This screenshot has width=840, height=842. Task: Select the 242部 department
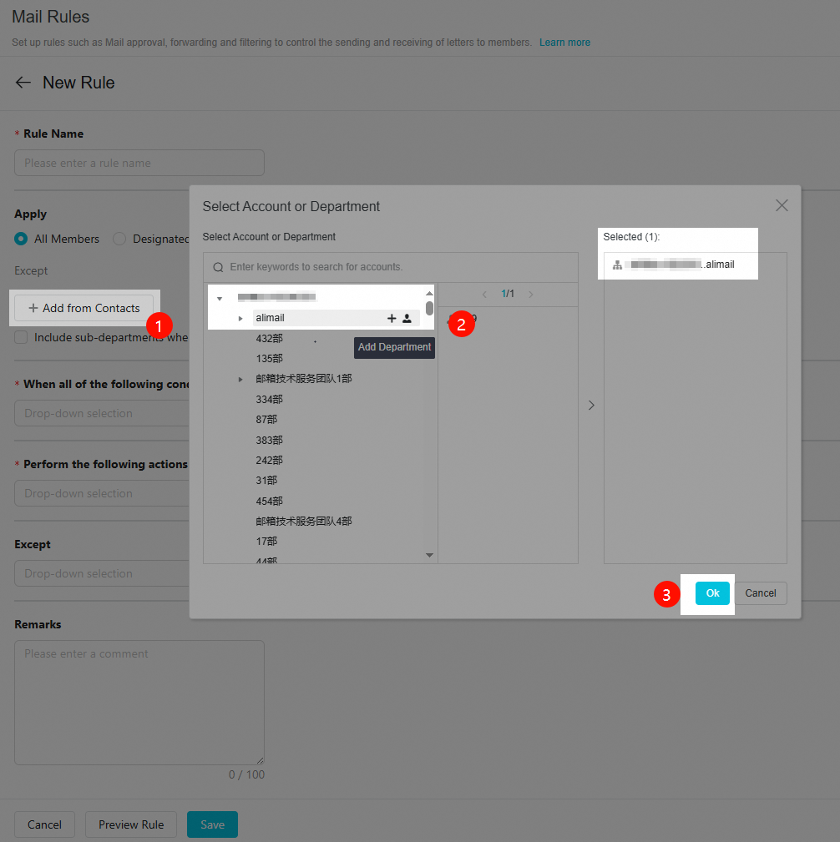(x=269, y=460)
